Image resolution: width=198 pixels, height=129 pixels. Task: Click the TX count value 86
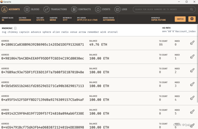pyautogui.click(x=161, y=44)
